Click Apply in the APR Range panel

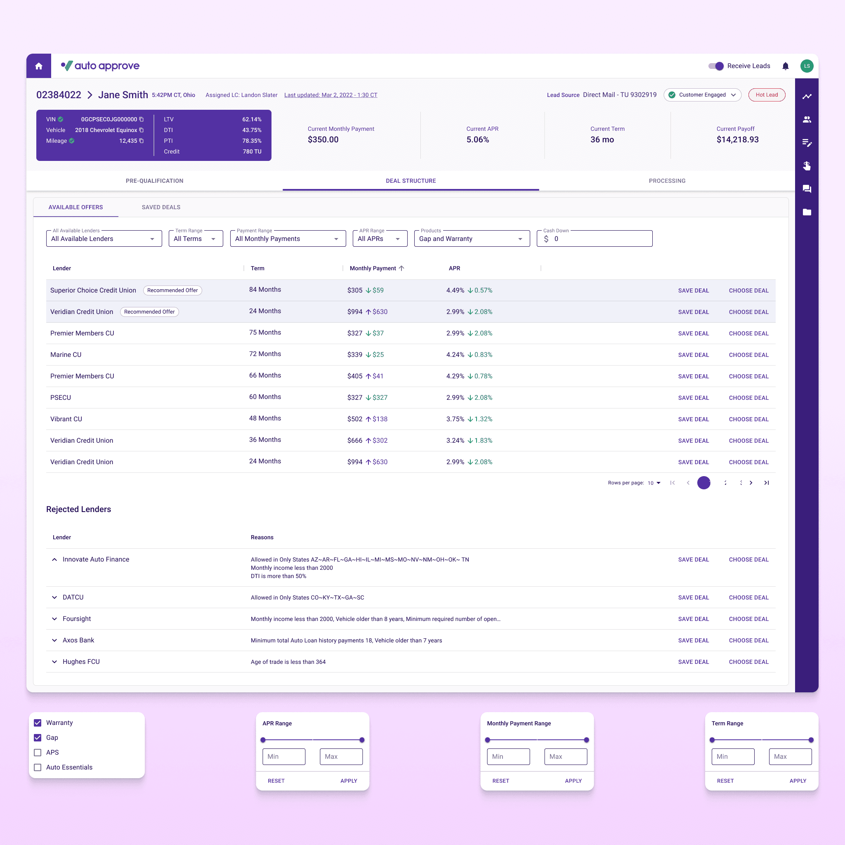point(349,781)
